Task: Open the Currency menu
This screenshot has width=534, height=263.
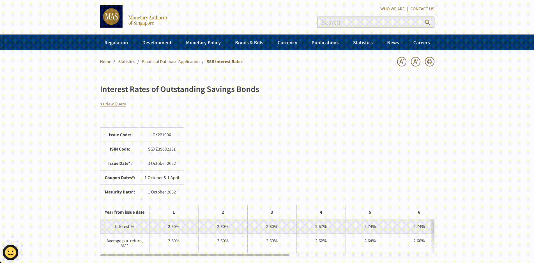Action: click(x=287, y=43)
